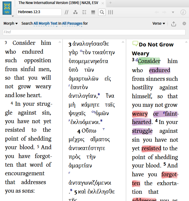Open resource information icon
Image resolution: width=189 pixels, height=201 pixels.
183,12
